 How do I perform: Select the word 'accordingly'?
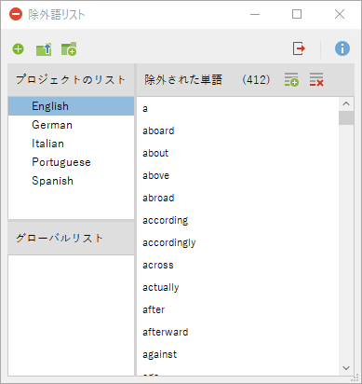point(237,243)
